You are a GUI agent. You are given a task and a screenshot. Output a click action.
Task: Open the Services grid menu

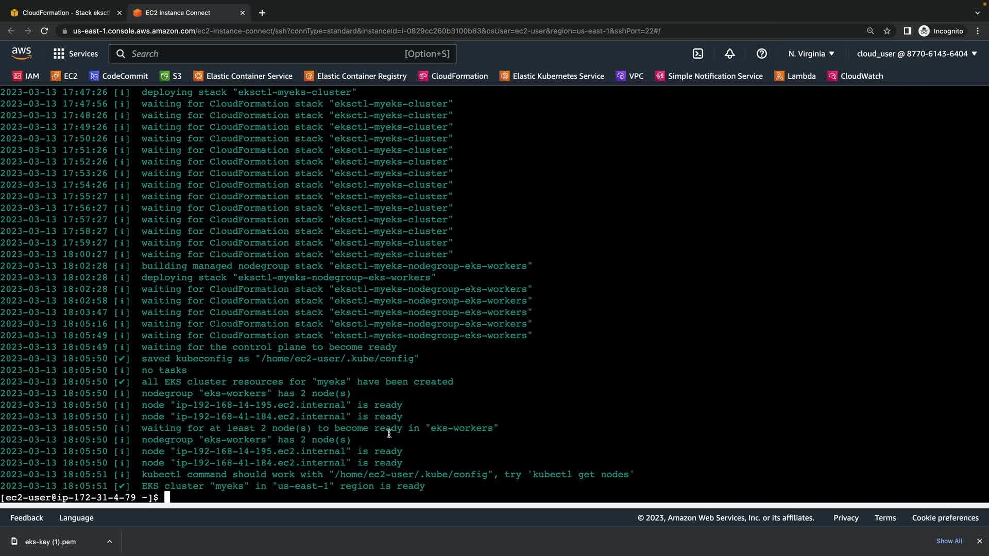[x=75, y=54]
